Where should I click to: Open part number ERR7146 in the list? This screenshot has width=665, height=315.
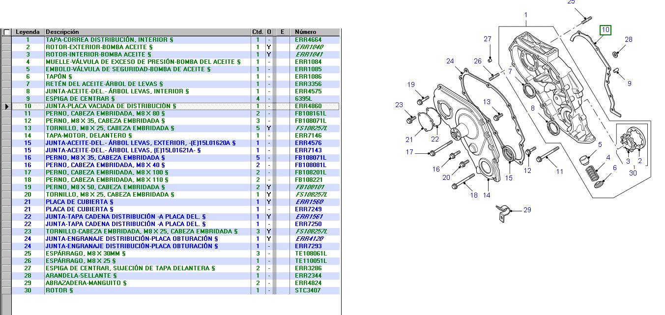point(308,136)
